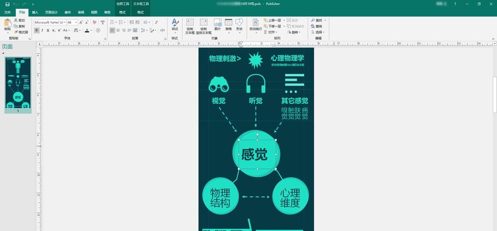Click the Find (查找) button
497x231 pixels.
pyautogui.click(x=317, y=20)
